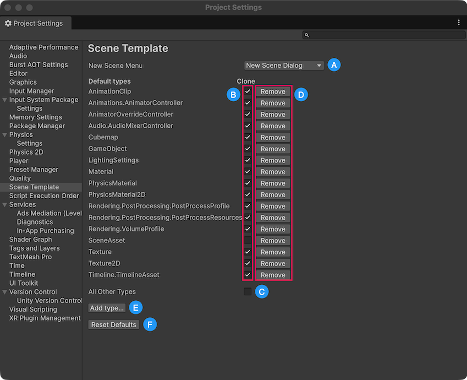Open the New Scene Dialog dropdown

(x=284, y=66)
